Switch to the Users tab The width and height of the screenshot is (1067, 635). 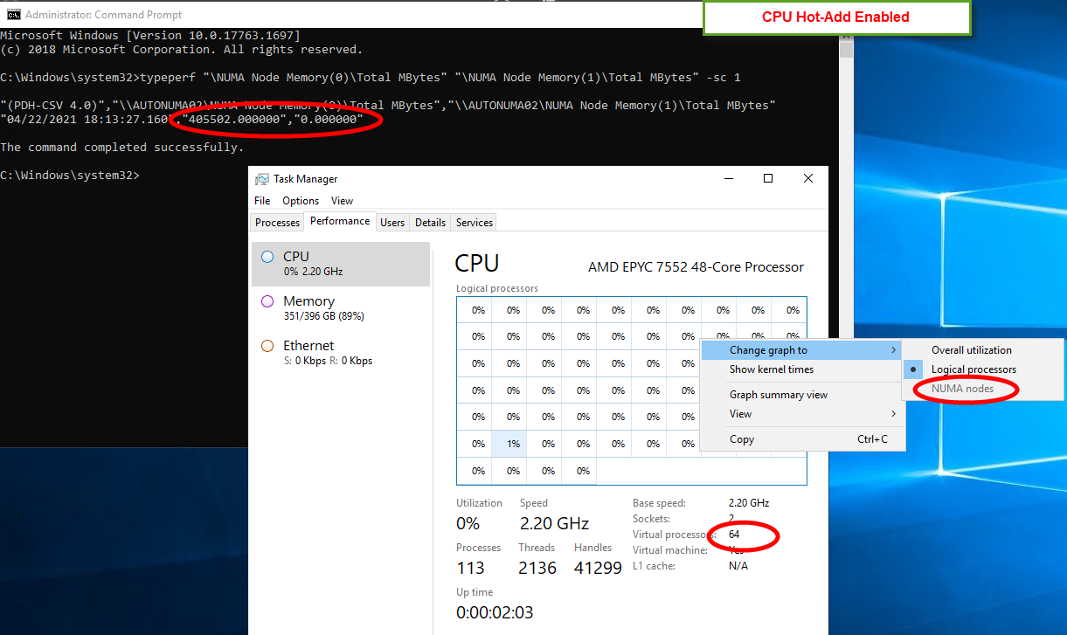coord(392,223)
